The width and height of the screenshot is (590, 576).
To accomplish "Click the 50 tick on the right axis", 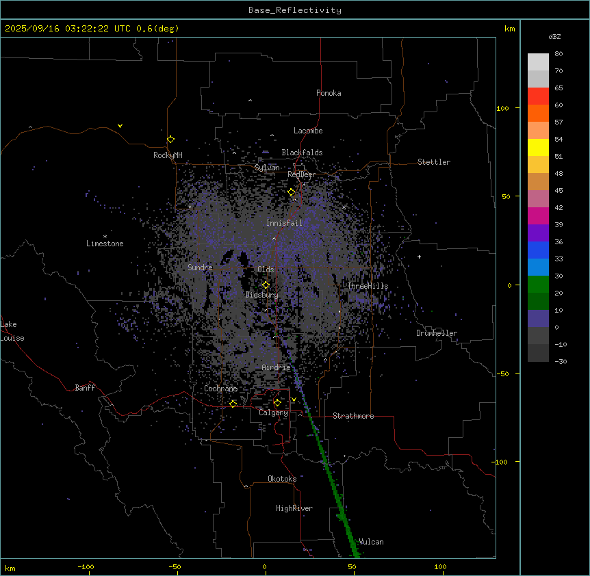I will click(506, 196).
